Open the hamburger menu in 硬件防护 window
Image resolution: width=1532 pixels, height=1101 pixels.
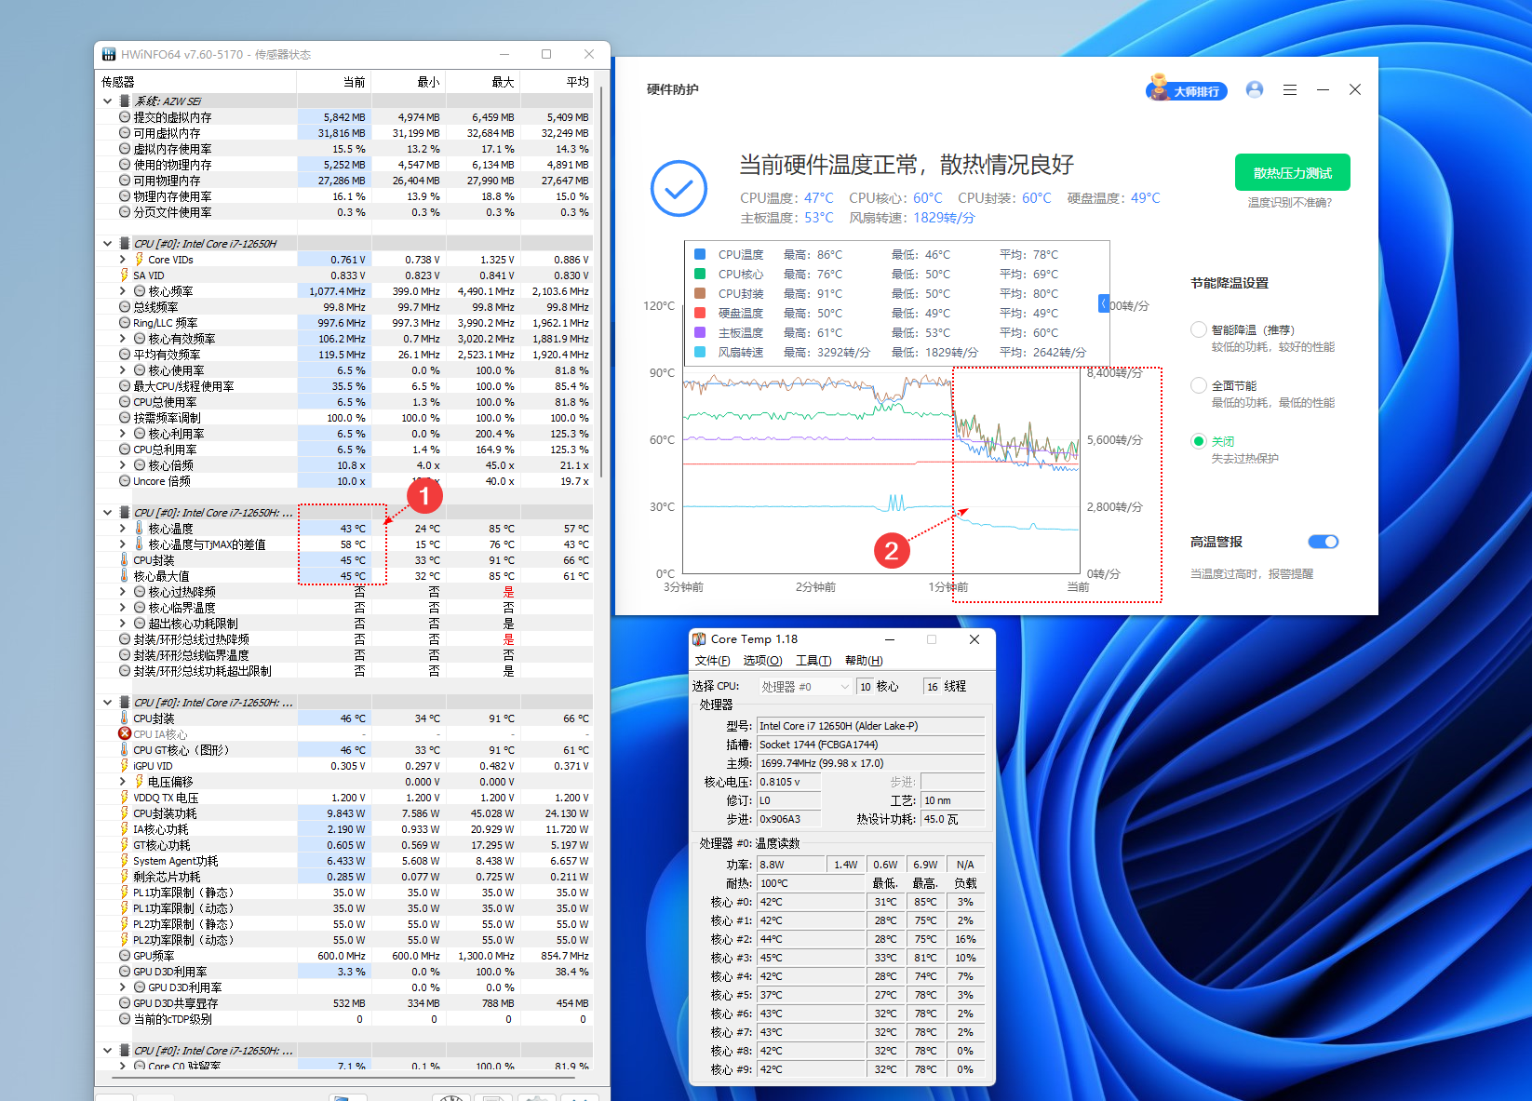(x=1289, y=89)
